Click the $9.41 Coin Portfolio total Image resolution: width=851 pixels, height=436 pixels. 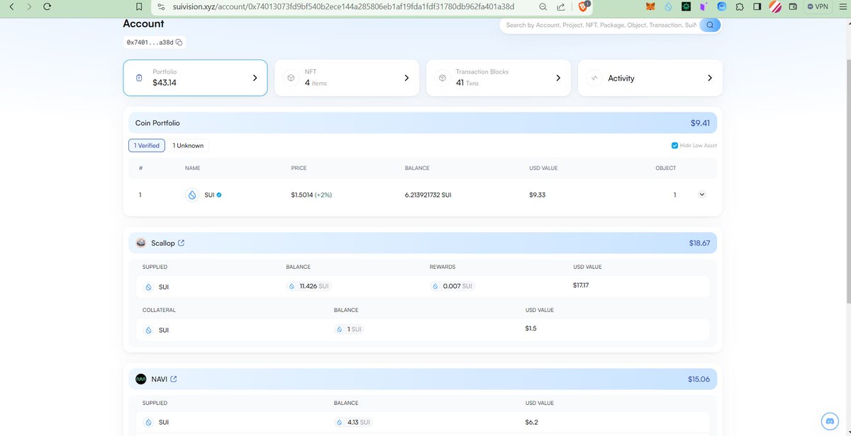coord(701,122)
